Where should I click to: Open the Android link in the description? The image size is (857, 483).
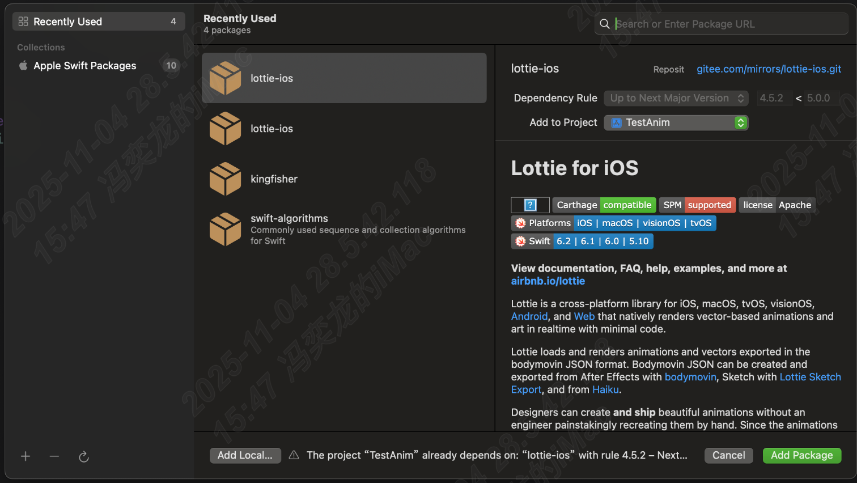click(x=529, y=316)
